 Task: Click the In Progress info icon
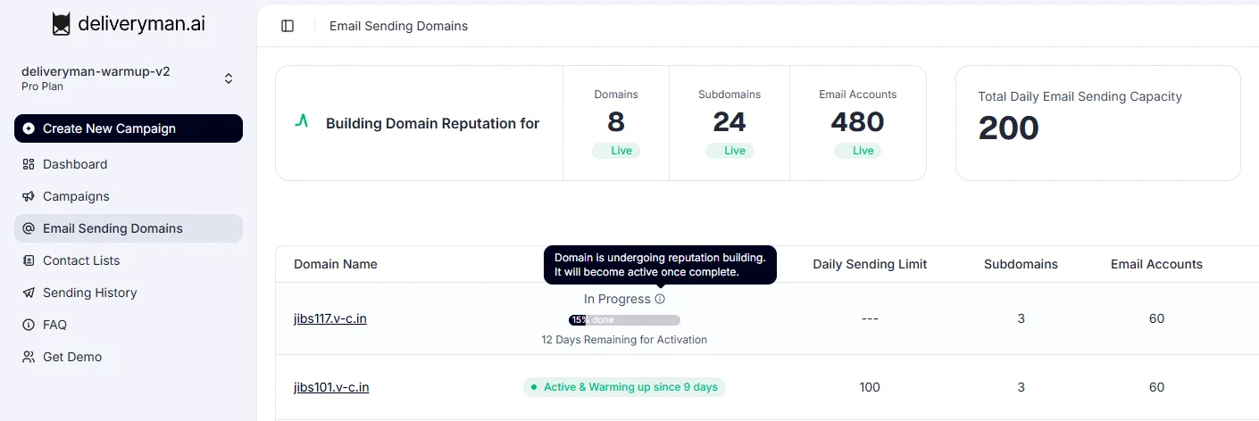point(660,299)
